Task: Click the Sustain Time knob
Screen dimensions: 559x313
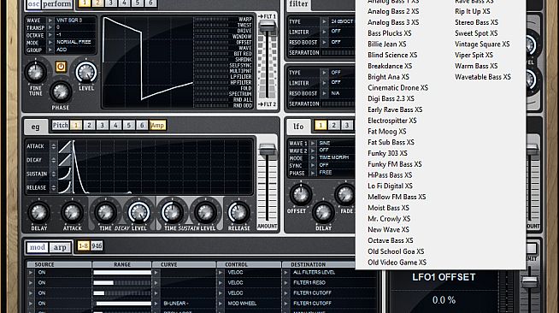Action: [172, 213]
